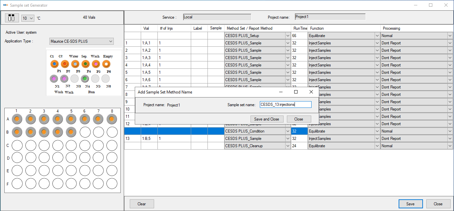Click the Project name field showing Project1
This screenshot has width=454, height=211.
[x=330, y=17]
